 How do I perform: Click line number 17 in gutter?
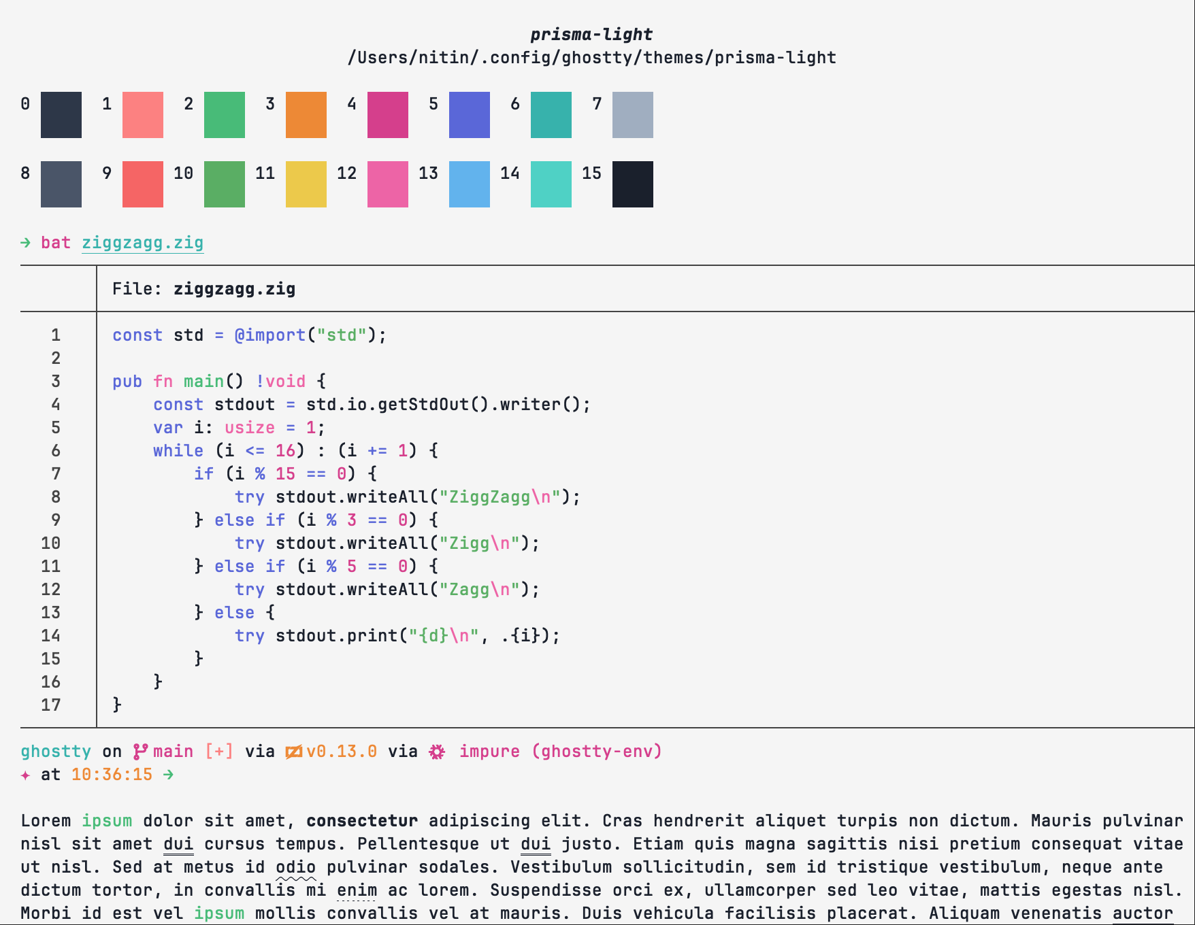51,705
